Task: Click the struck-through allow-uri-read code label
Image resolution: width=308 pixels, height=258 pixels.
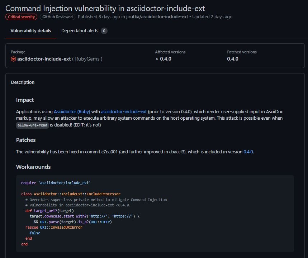Action: pyautogui.click(x=32, y=125)
